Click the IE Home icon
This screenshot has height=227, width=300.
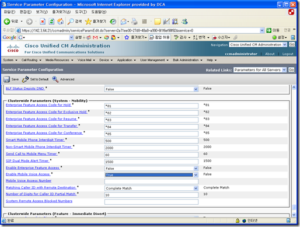pyautogui.click(x=60, y=22)
